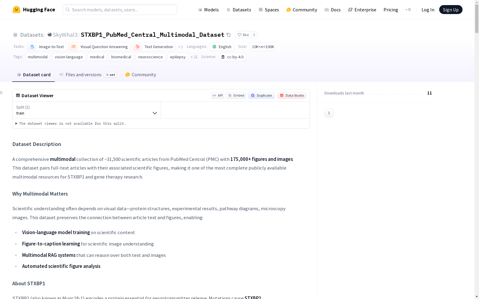Click the medical tag
This screenshot has height=299, width=479.
[97, 57]
